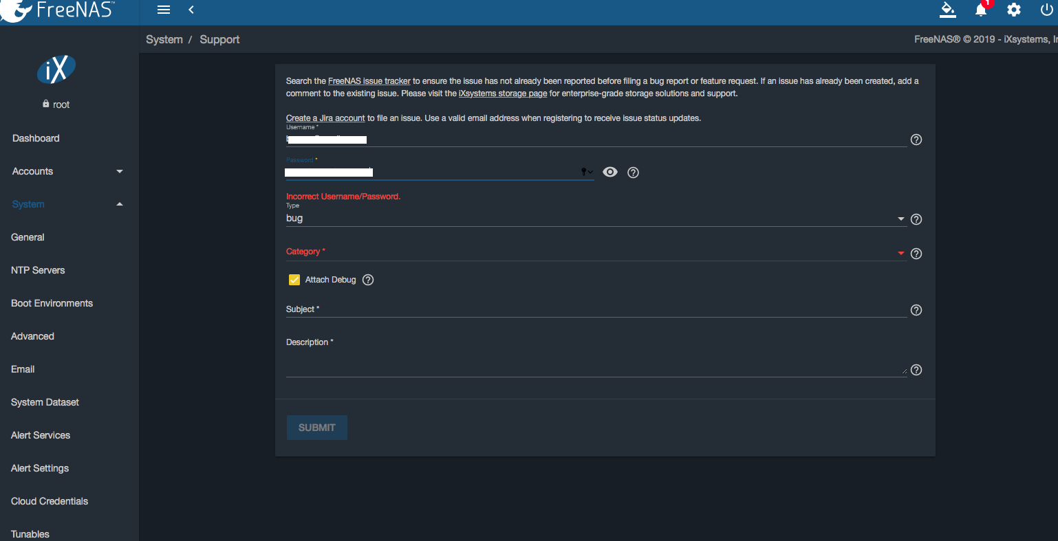Show help for Category field
Viewport: 1058px width, 541px height.
[x=916, y=254]
